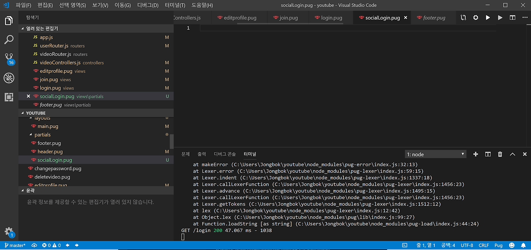Click the open changes compare icon
Image resolution: width=531 pixels, height=250 pixels.
coord(463,18)
